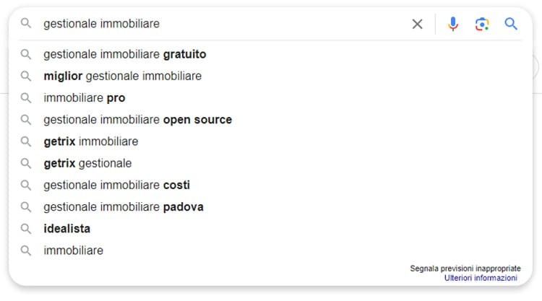Click magnifier icon beside 'idealista' suggestion
The image size is (542, 301).
(26, 229)
